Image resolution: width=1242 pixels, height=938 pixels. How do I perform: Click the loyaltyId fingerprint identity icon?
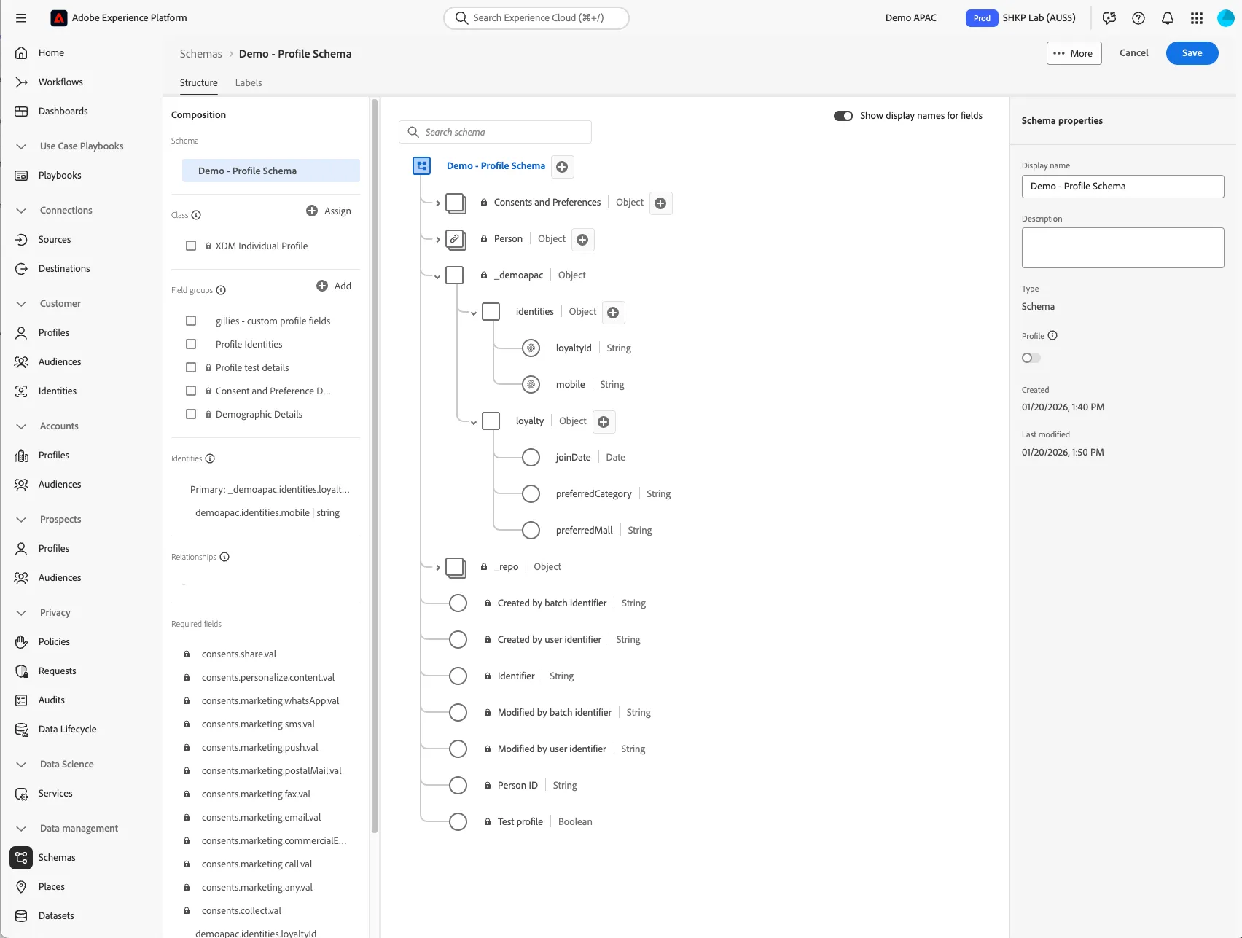click(x=531, y=348)
